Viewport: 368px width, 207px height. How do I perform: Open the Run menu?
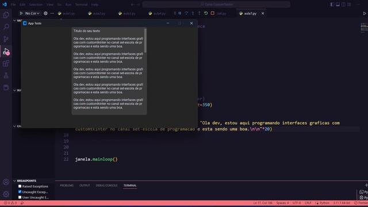(x=68, y=5)
